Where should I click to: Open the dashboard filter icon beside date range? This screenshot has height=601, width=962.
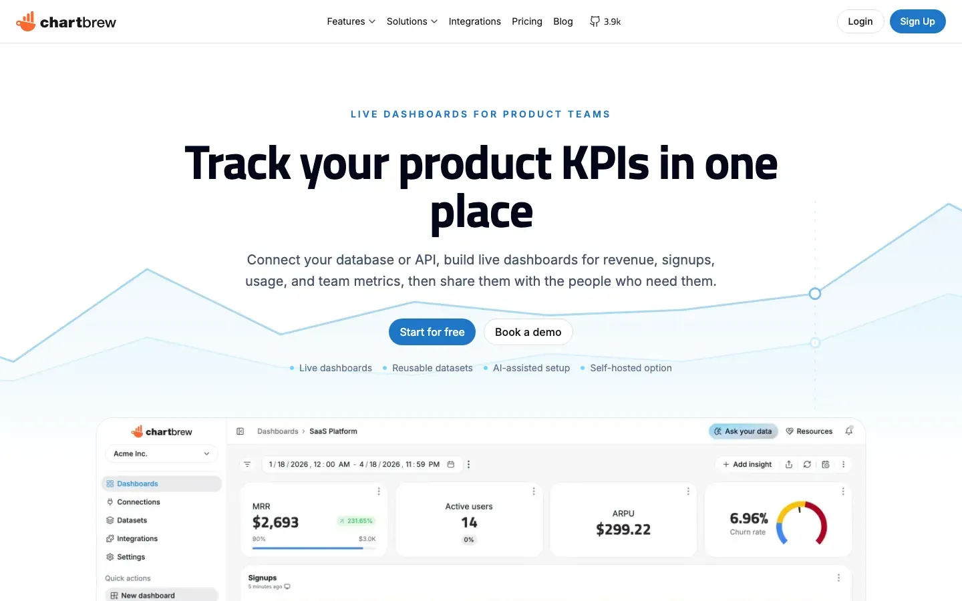pyautogui.click(x=247, y=464)
